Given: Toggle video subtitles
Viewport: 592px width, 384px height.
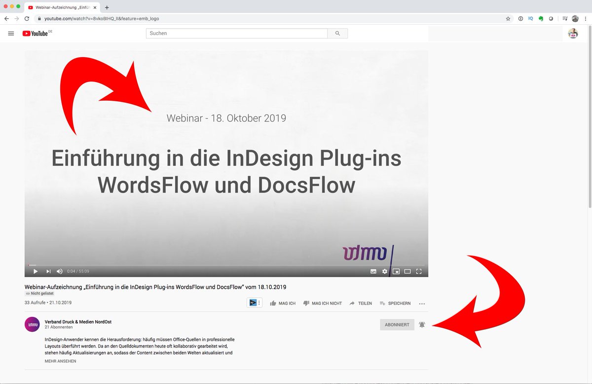Looking at the screenshot, I should pyautogui.click(x=373, y=271).
